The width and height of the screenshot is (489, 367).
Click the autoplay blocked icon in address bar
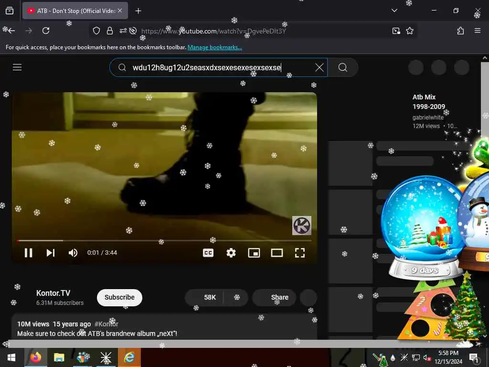point(133,31)
